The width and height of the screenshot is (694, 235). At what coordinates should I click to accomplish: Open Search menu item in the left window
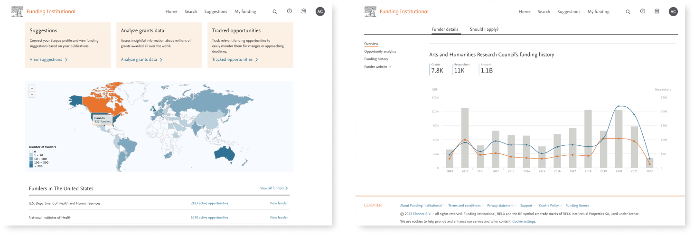pos(191,11)
